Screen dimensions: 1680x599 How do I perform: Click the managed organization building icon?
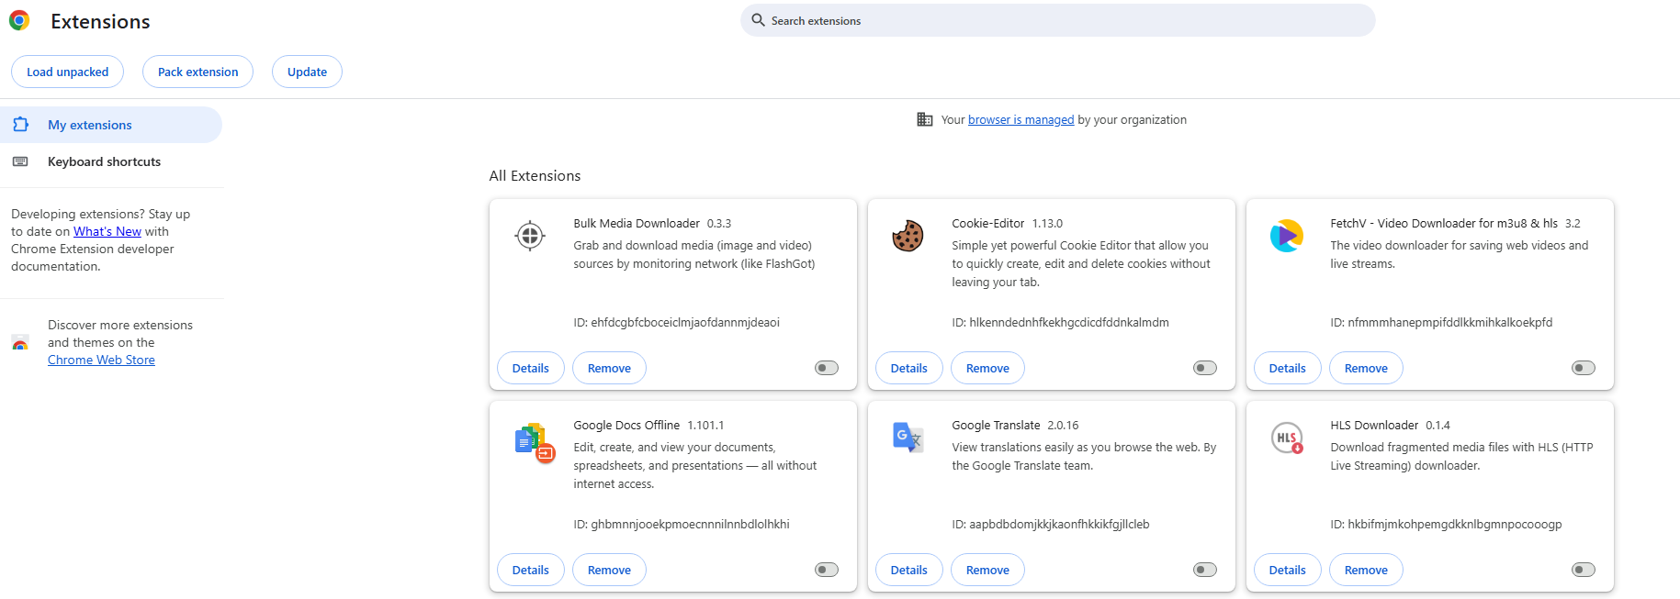click(x=925, y=119)
